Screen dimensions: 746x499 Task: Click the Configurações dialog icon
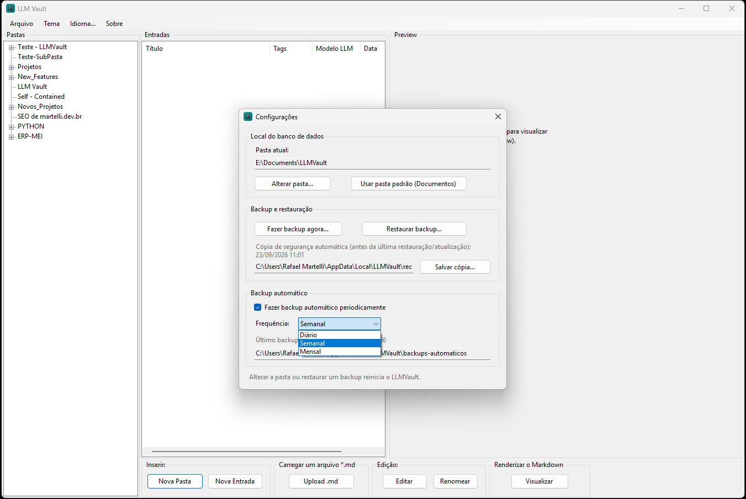pos(248,116)
